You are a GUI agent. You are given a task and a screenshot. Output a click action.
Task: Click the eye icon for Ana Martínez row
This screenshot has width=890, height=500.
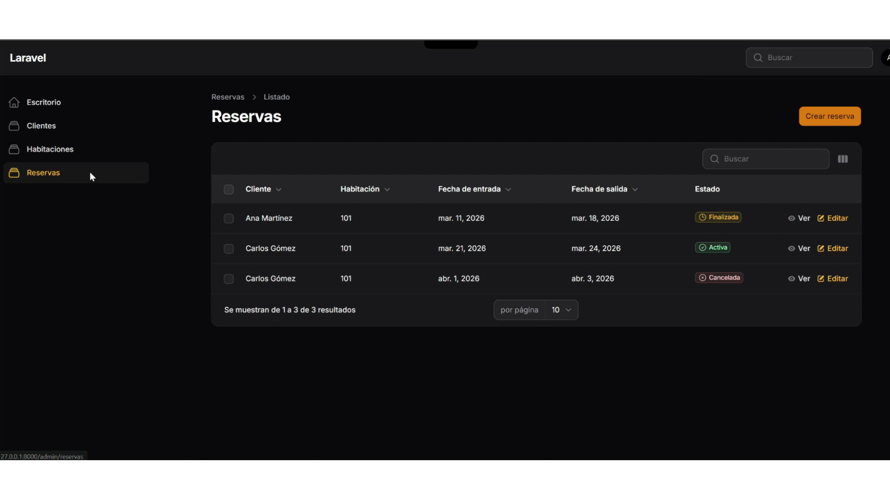point(791,218)
